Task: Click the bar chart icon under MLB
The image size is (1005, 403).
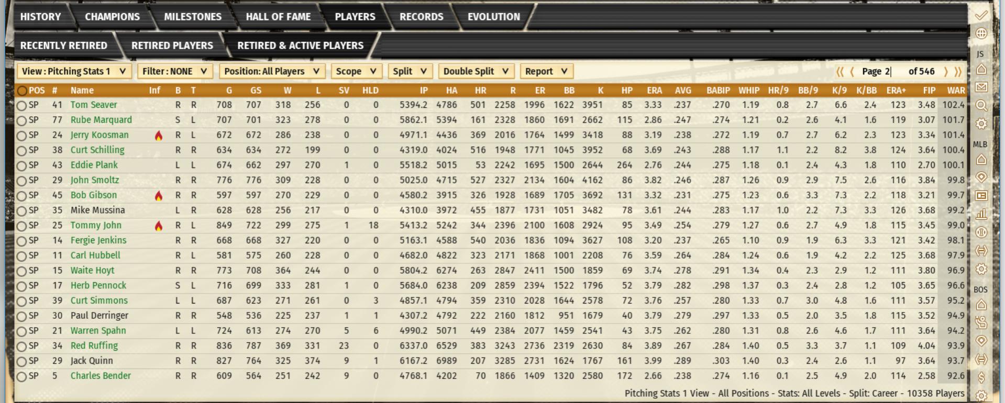Action: [x=981, y=214]
